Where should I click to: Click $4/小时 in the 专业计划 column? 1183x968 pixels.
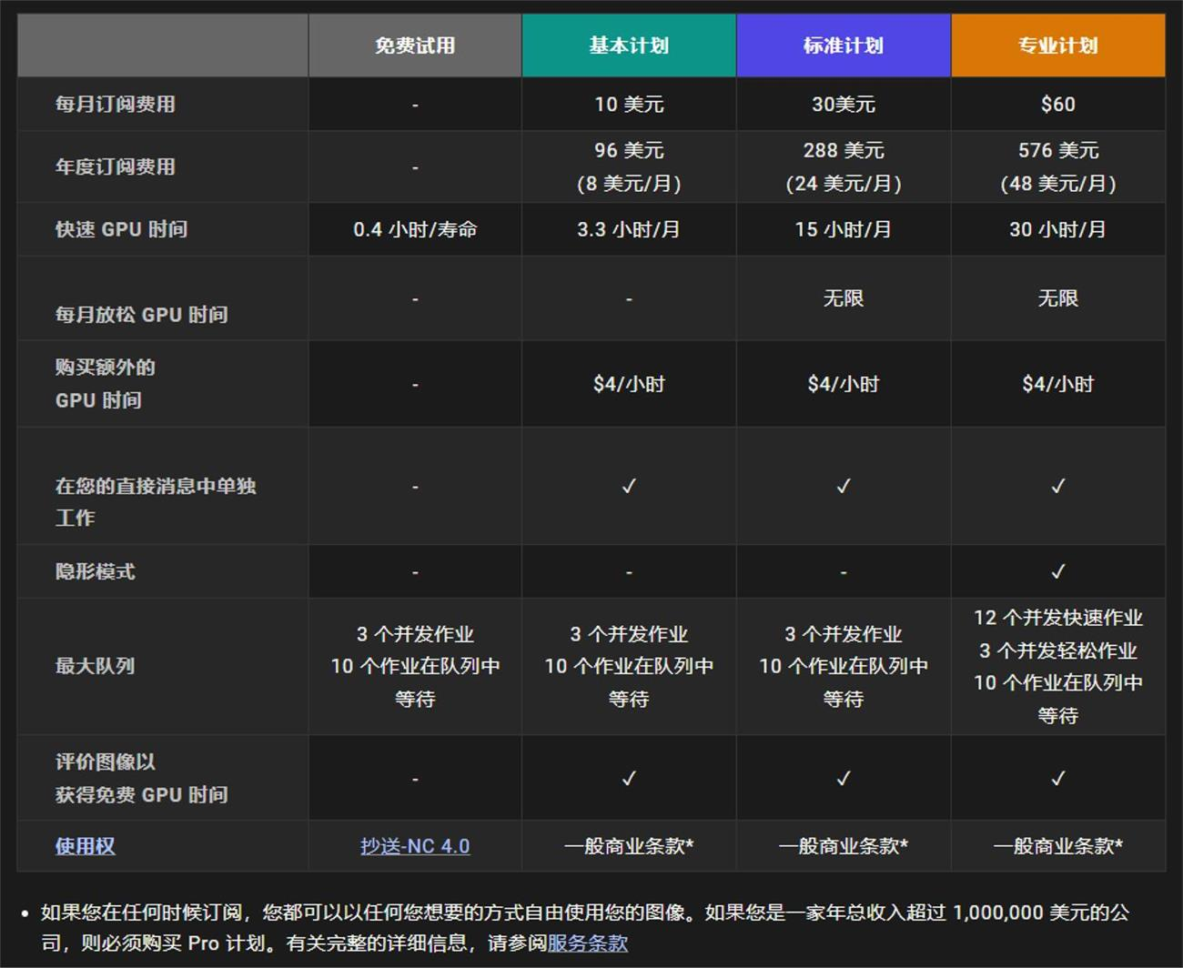[x=1058, y=384]
